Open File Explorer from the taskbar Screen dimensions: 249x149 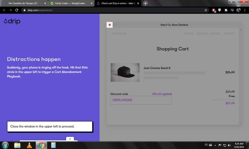pyautogui.click(x=17, y=145)
